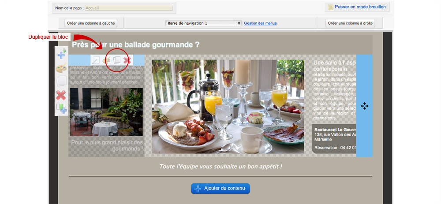
Task: Click the large red X delete icon in the left sidebar
Action: tap(61, 95)
